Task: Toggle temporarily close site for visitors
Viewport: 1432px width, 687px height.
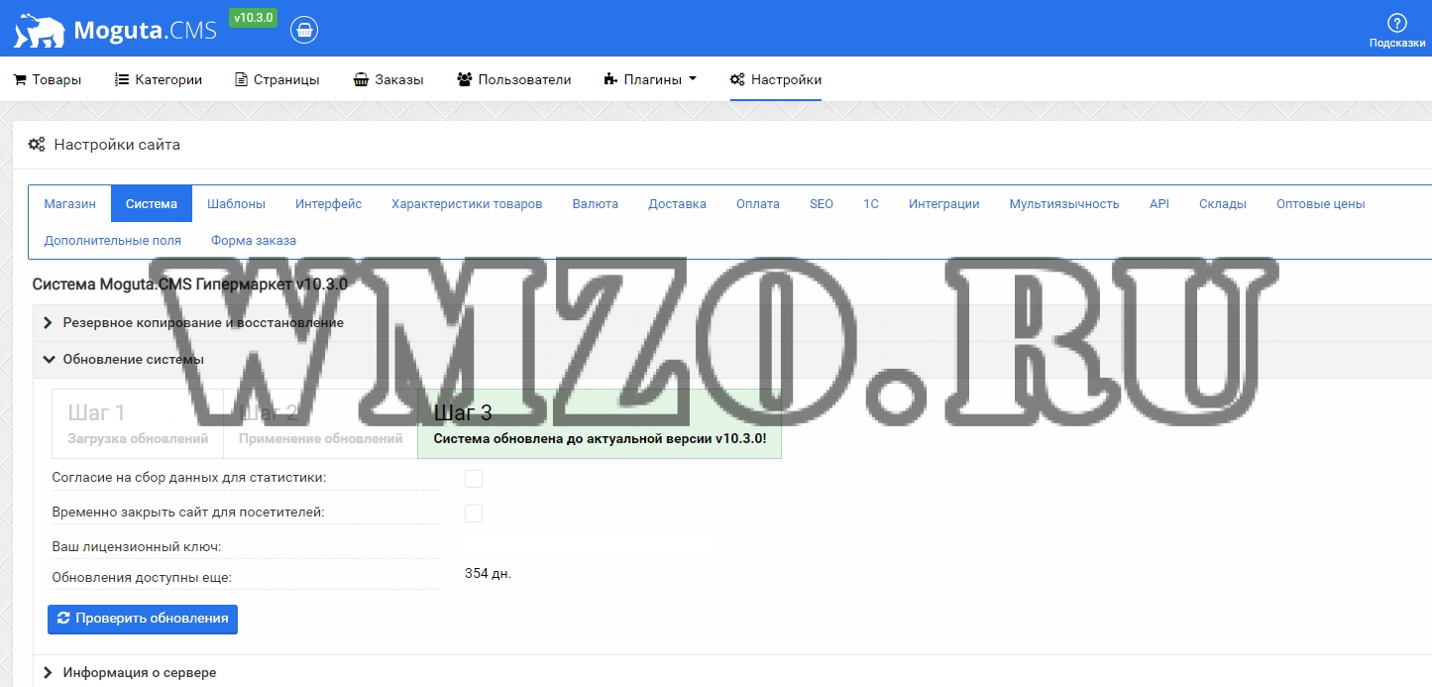Action: coord(474,514)
